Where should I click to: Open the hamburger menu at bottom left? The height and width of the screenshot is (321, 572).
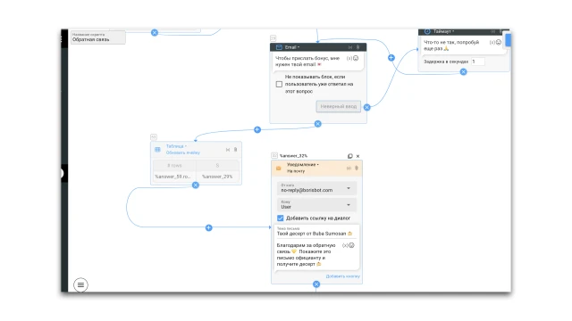tap(80, 284)
